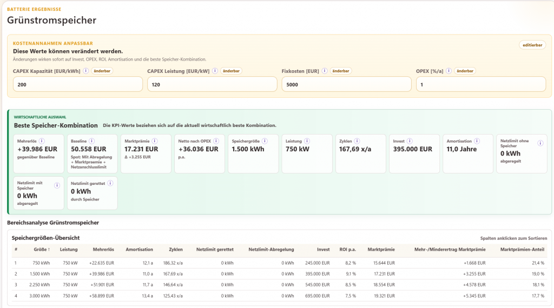Click the OPEX input field
This screenshot has height=308, width=554.
click(481, 85)
